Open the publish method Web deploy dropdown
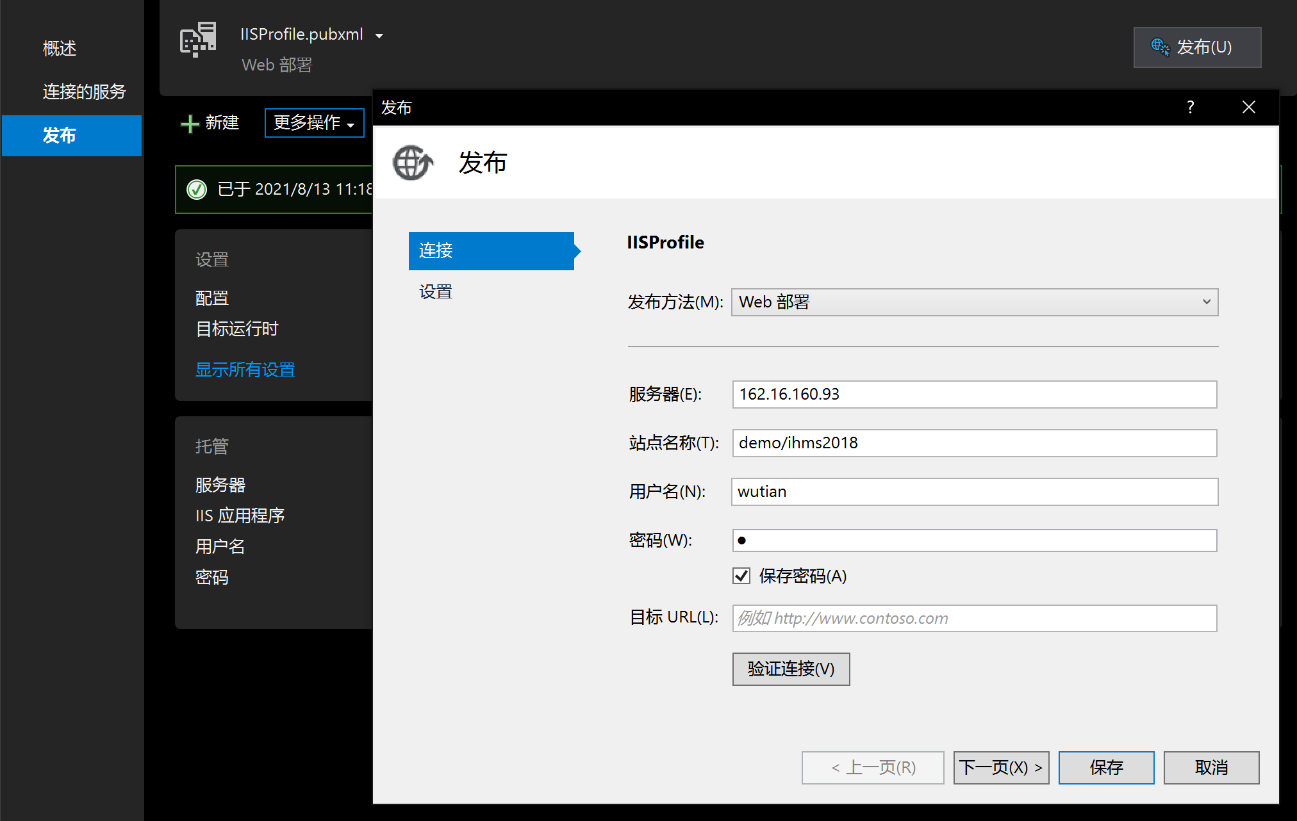The image size is (1297, 821). [974, 302]
